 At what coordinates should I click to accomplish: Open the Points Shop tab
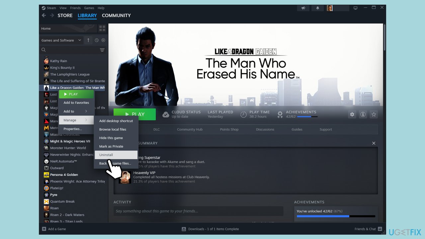click(229, 129)
